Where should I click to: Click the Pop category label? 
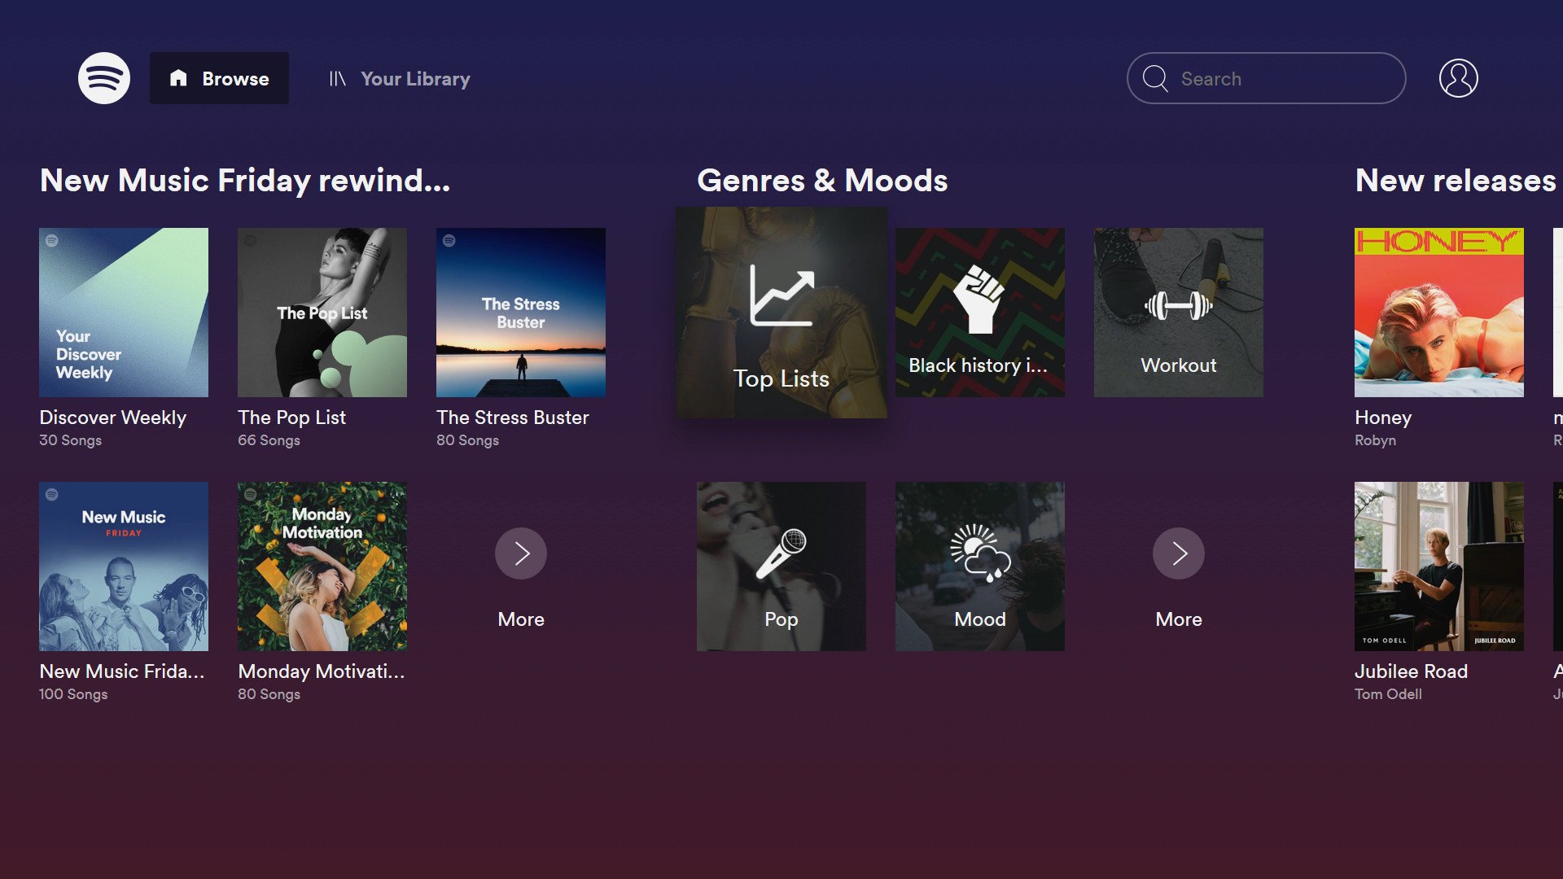781,619
